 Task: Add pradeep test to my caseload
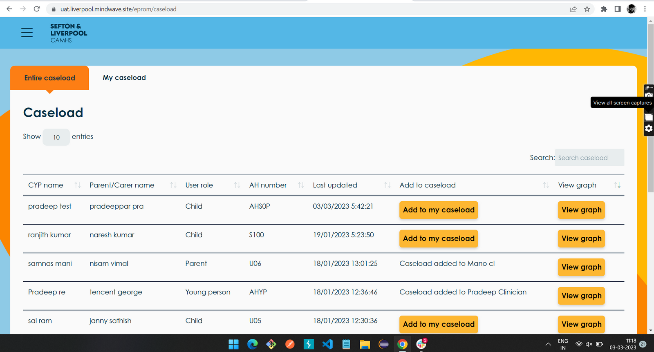439,210
